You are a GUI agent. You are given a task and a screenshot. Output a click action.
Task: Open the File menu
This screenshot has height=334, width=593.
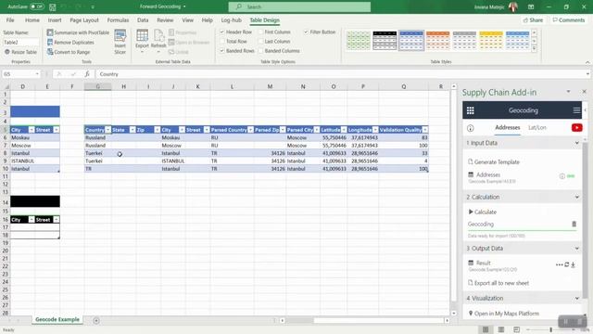[10, 20]
